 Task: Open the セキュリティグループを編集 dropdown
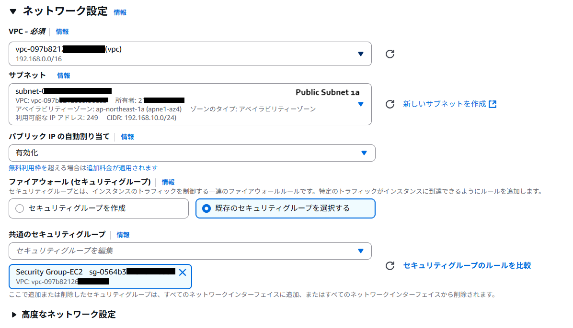tap(361, 251)
